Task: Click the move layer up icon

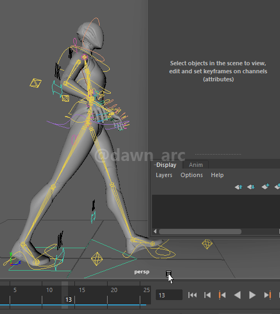Action: tap(239, 187)
